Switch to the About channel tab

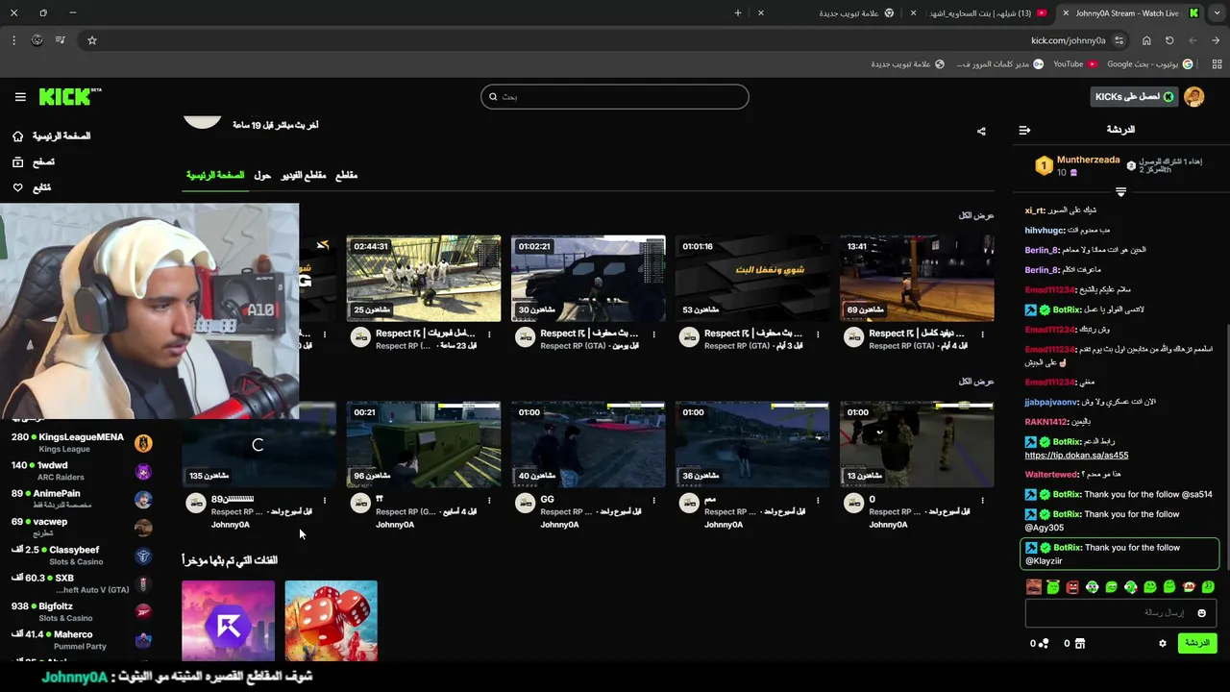[262, 175]
